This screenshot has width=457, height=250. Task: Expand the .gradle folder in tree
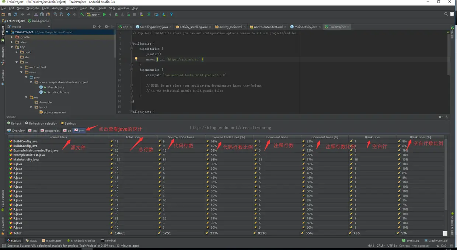tap(12, 37)
